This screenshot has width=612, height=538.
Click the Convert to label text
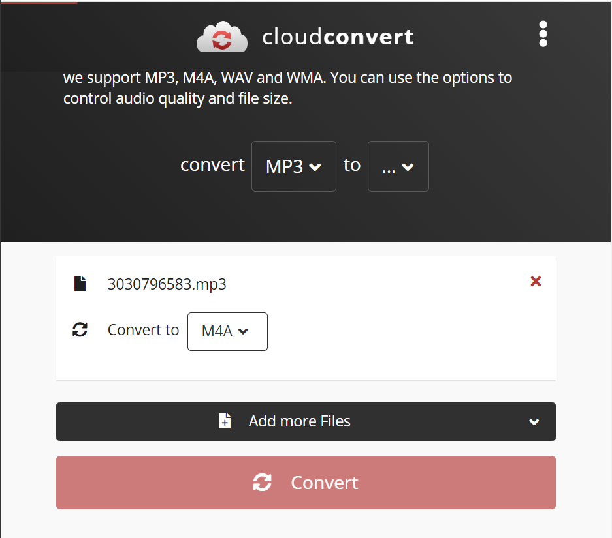[x=143, y=330]
